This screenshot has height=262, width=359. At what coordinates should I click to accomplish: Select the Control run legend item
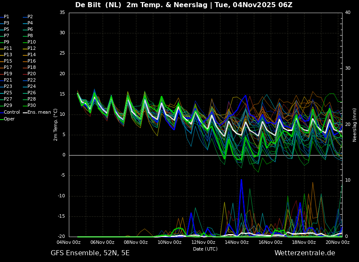click(12, 112)
